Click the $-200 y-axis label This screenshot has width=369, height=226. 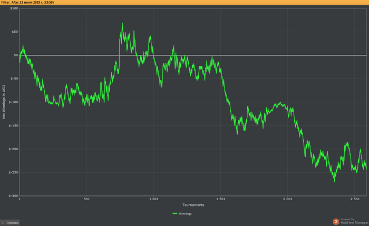click(13, 149)
